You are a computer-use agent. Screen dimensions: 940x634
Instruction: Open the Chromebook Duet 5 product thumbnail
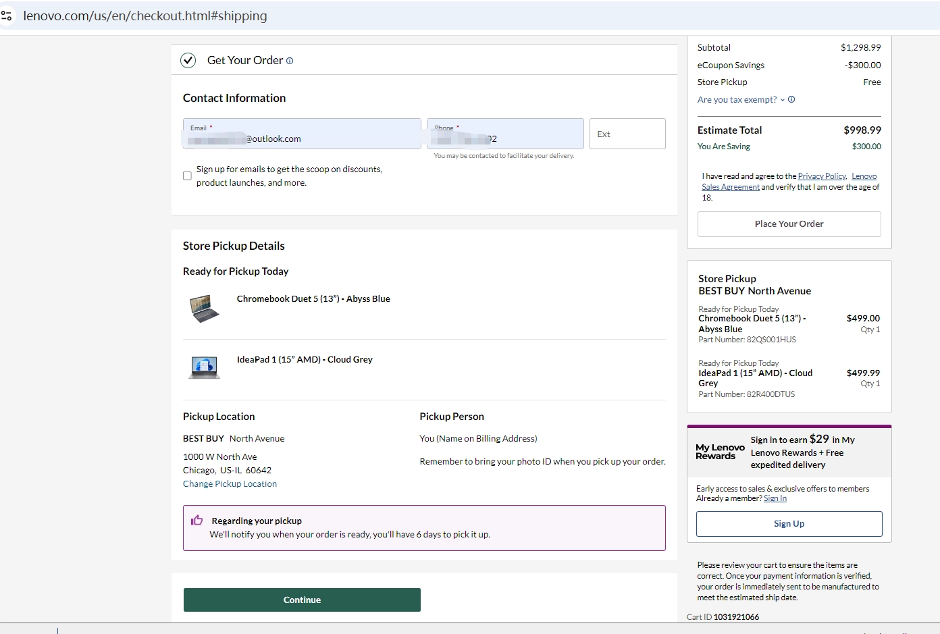tap(204, 309)
